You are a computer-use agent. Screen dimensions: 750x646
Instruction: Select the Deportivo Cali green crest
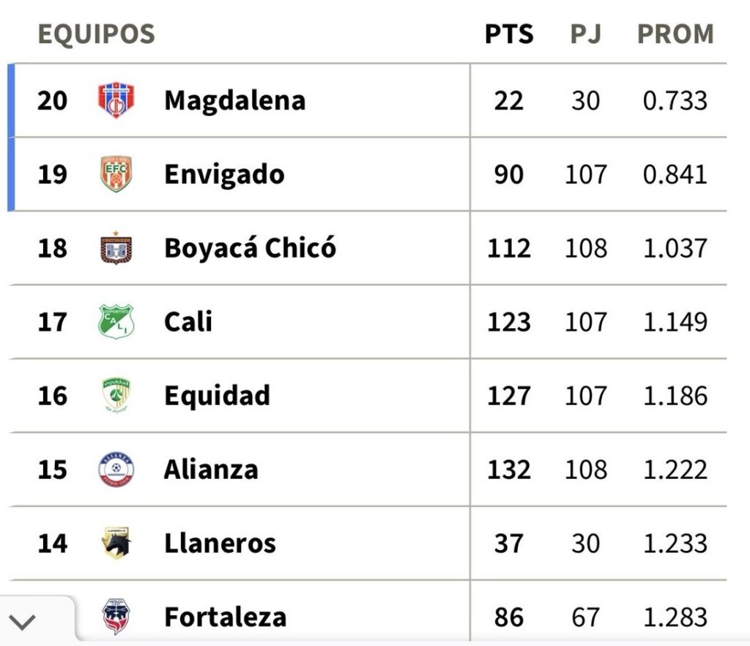(x=116, y=322)
